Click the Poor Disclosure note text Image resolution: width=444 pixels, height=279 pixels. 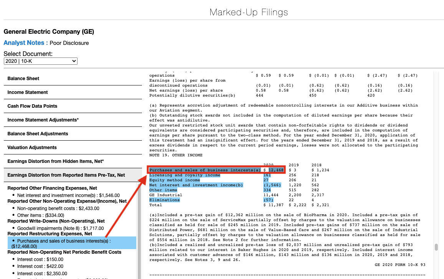tap(69, 43)
